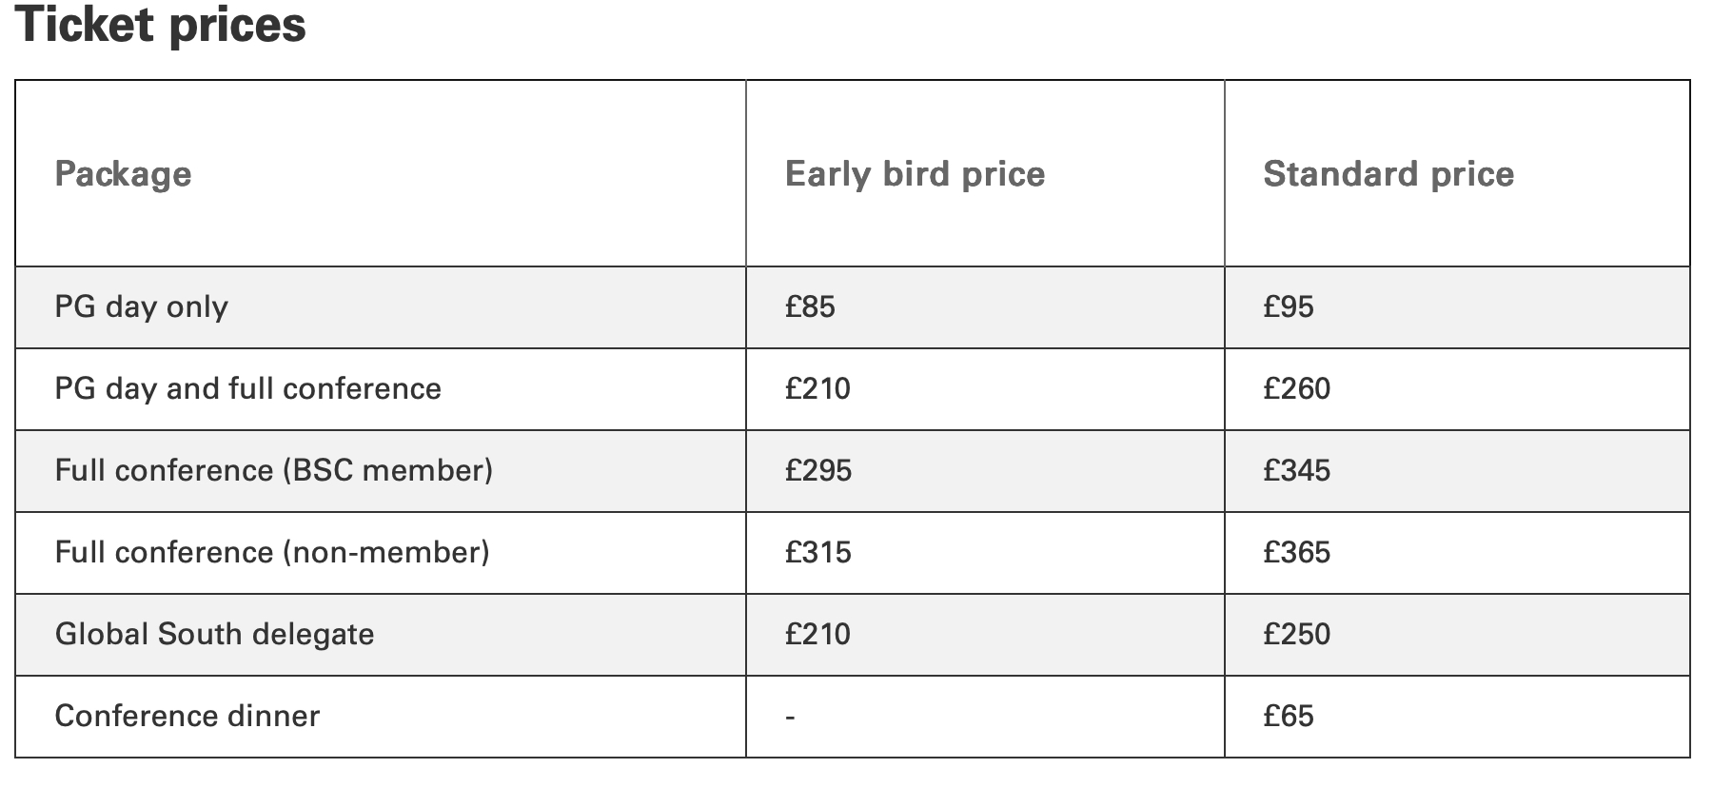The image size is (1713, 788).
Task: Click the £260 standard price cell
Action: pyautogui.click(x=1296, y=389)
